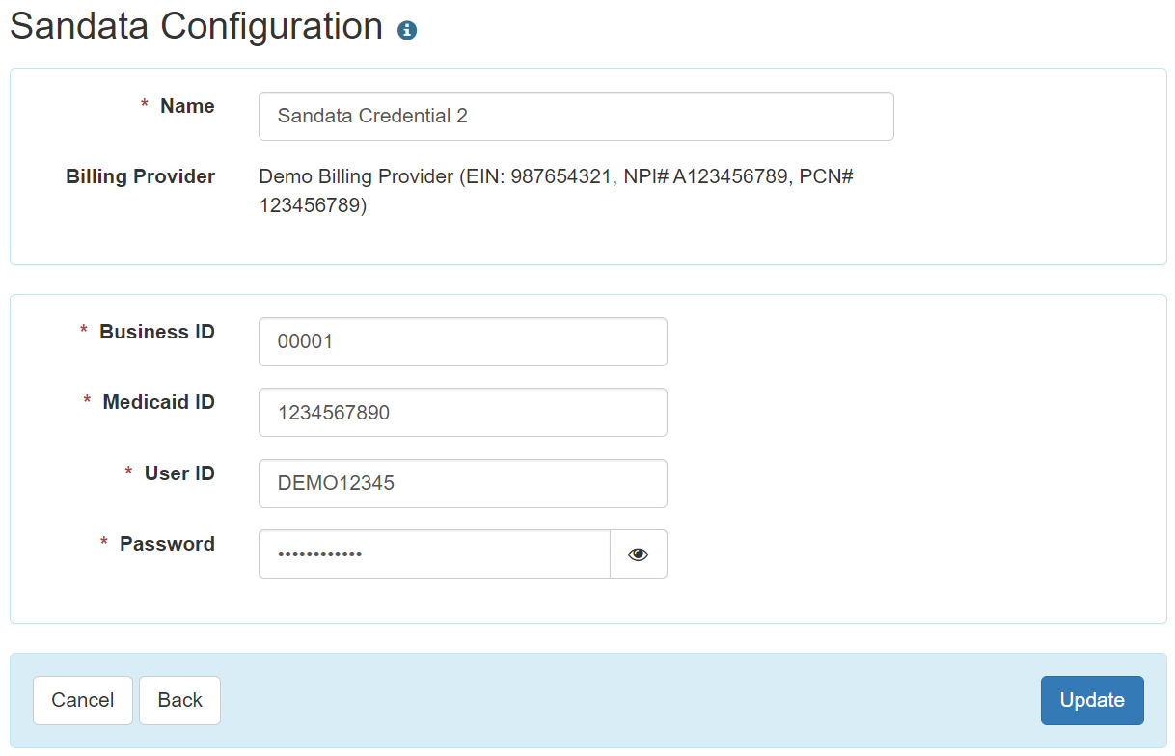This screenshot has width=1175, height=756.
Task: Go back using the Back button
Action: (x=179, y=700)
